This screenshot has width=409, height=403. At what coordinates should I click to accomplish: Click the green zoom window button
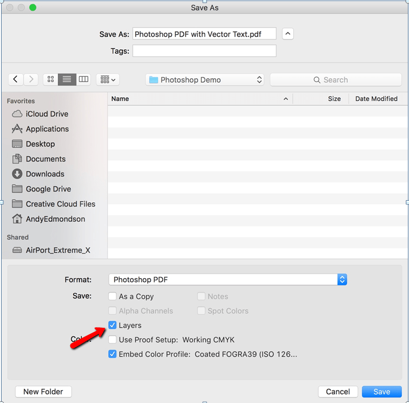[32, 8]
